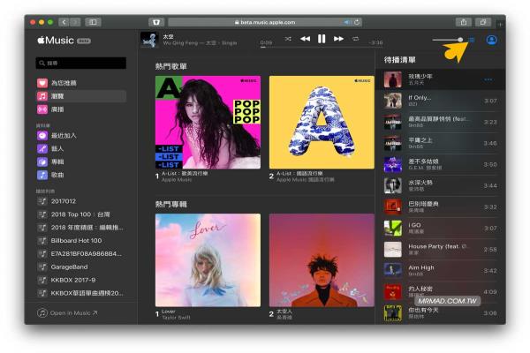Click the song progress bar
The image size is (530, 353).
point(322,48)
